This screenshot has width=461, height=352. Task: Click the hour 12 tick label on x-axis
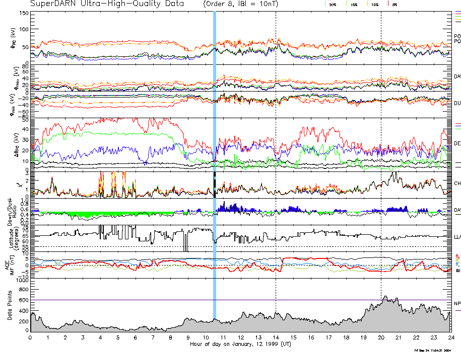[x=241, y=337]
